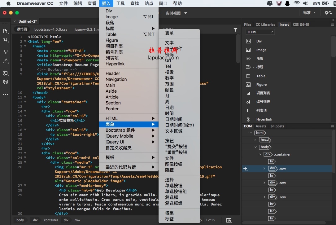Click the plus icon beside highlighted DOM row

coord(245,169)
